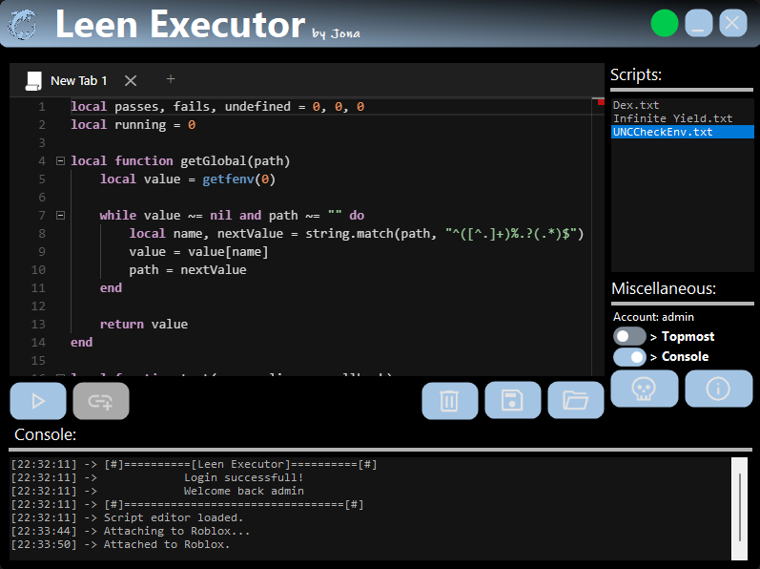760x569 pixels.
Task: Run the script with the play button
Action: click(38, 401)
